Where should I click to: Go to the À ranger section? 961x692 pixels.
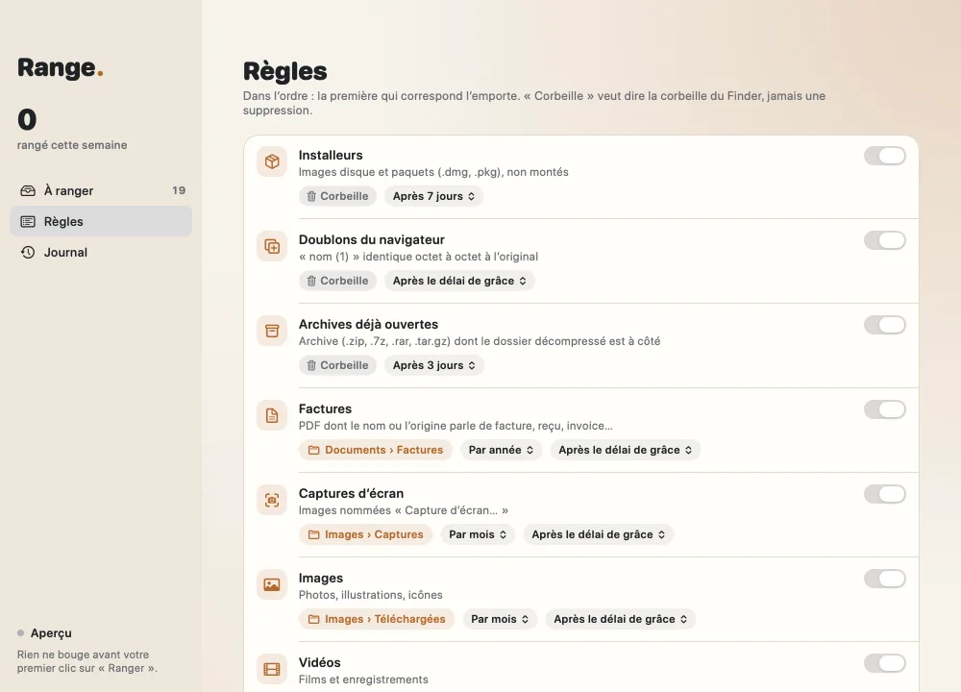(101, 190)
